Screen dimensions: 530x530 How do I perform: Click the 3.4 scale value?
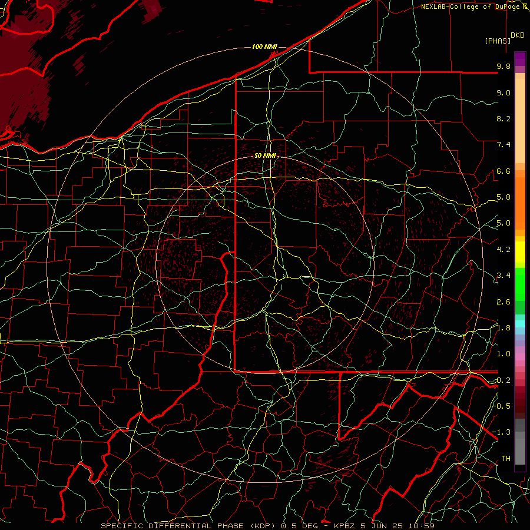(x=503, y=276)
